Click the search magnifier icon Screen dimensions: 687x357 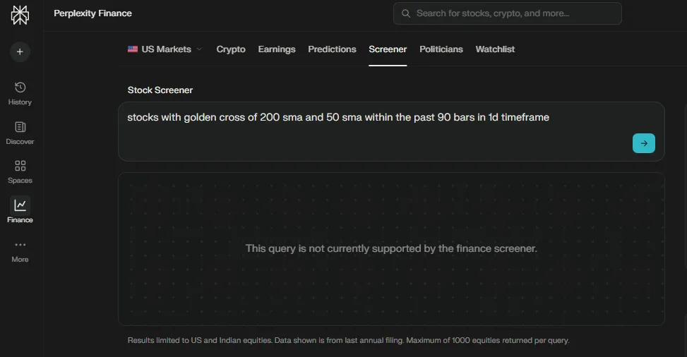pyautogui.click(x=406, y=13)
